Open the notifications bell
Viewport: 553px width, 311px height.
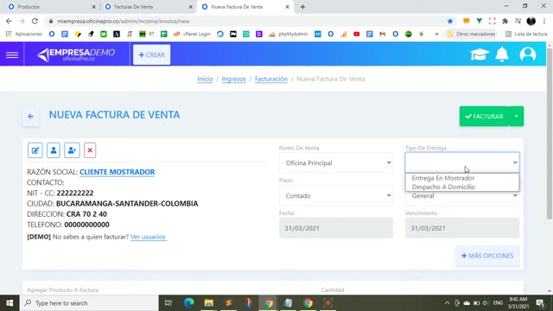[502, 54]
